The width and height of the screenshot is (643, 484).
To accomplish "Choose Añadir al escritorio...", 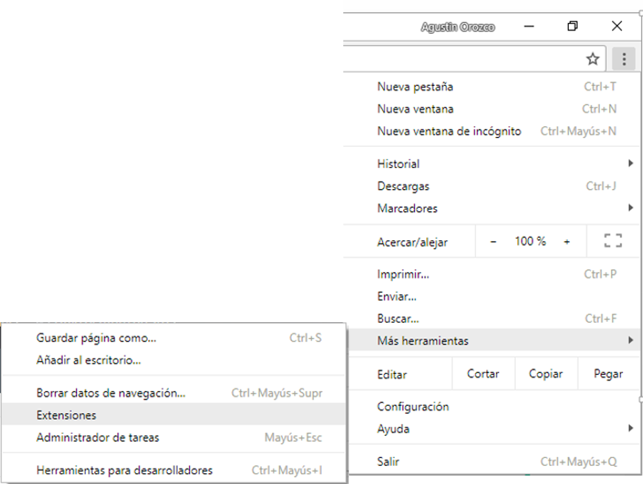I will pos(174,360).
